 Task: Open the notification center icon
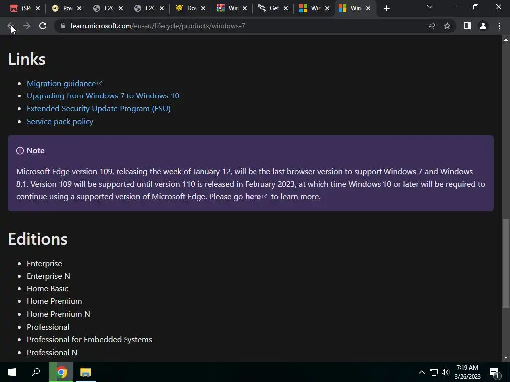[495, 373]
